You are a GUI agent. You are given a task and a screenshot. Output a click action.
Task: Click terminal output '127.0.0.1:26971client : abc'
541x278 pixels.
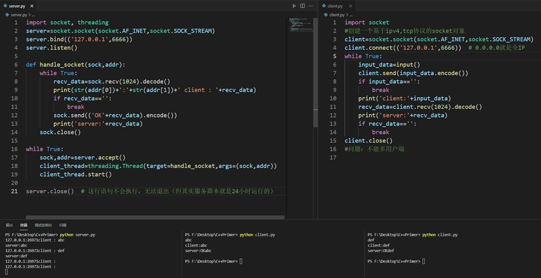coord(35,240)
